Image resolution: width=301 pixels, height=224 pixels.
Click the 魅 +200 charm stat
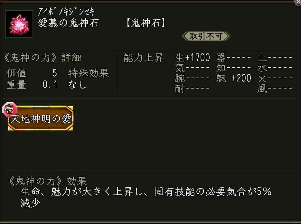coord(234,78)
